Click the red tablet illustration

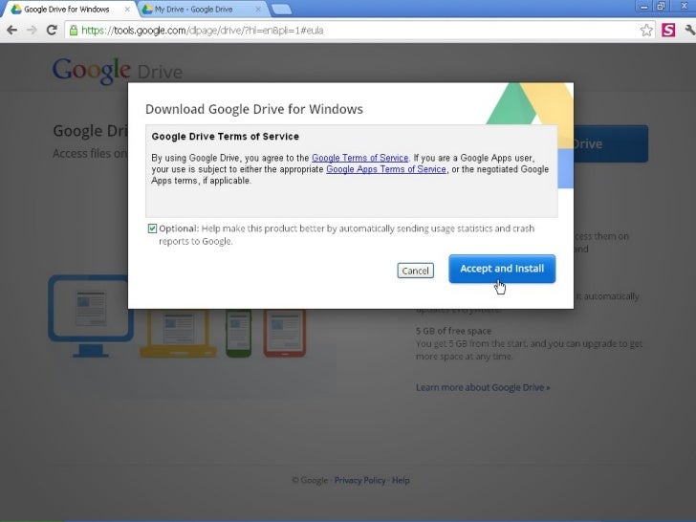(x=285, y=333)
